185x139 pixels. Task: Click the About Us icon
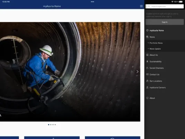coord(147,55)
